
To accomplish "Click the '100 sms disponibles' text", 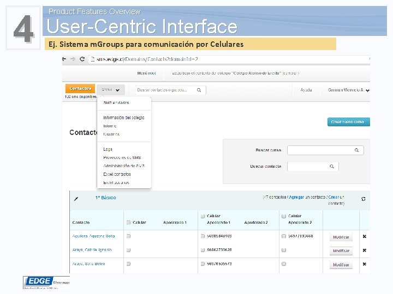I will pyautogui.click(x=80, y=97).
